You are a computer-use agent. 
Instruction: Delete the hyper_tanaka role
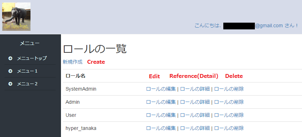(x=229, y=128)
